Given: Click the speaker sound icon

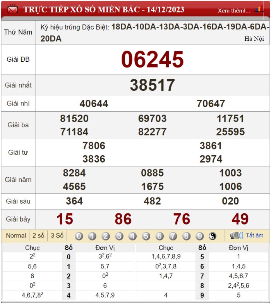Looking at the screenshot, I should (237, 235).
